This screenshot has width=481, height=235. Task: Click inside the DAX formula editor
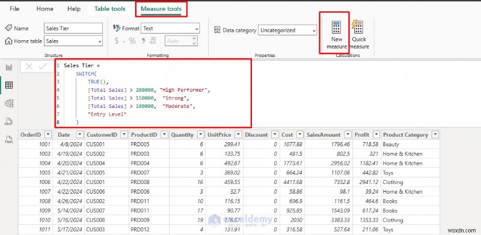[153, 94]
